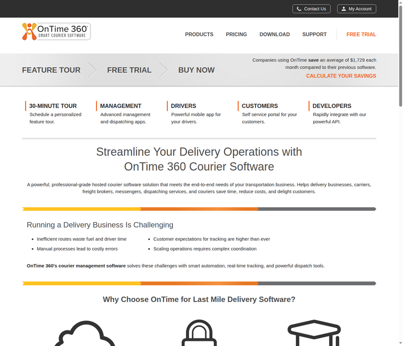This screenshot has height=346, width=403.
Task: Click 'Rapidly integrate with our powerful API' text
Action: (339, 118)
